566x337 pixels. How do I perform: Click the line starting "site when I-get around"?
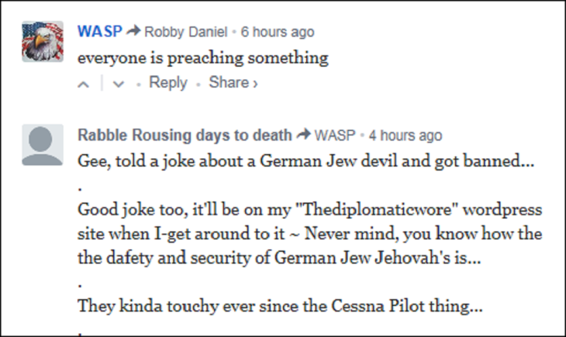310,234
